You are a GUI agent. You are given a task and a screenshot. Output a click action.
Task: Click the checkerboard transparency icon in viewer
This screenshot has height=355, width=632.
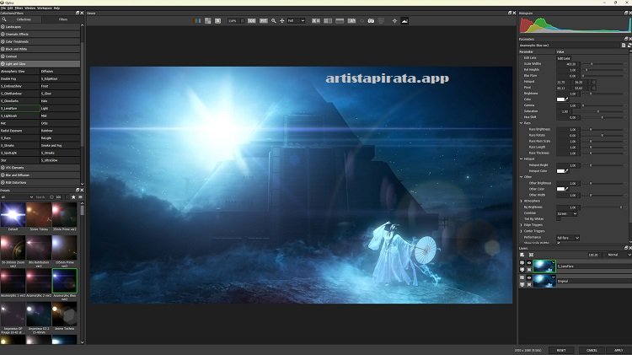click(x=207, y=20)
